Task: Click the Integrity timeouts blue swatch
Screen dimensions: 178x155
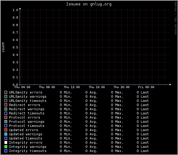Action: (x=6, y=151)
